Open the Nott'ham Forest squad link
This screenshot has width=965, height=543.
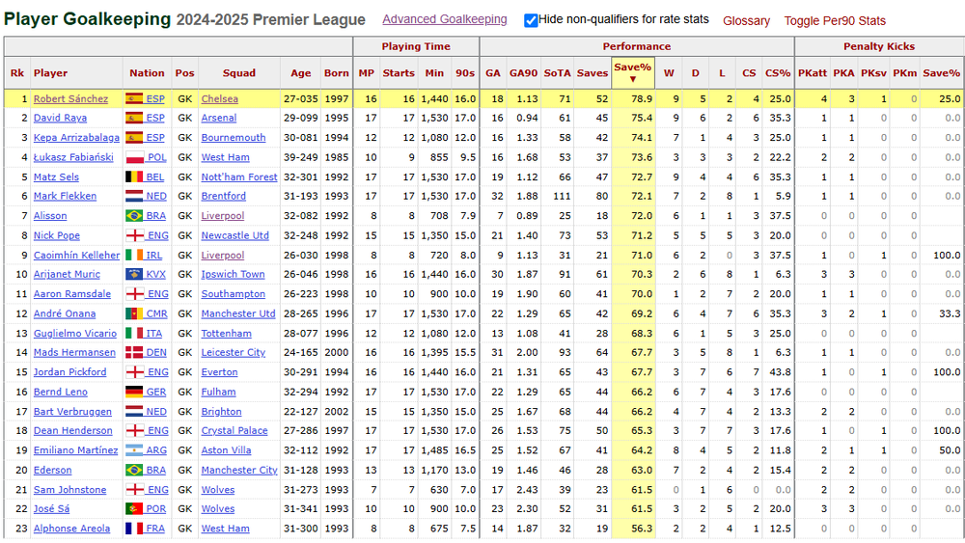[x=238, y=177]
